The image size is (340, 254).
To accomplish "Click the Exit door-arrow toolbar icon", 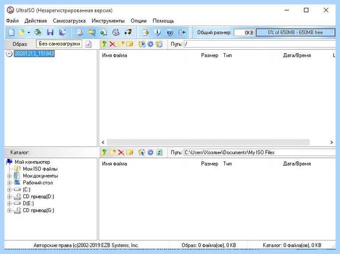I will coord(182,32).
